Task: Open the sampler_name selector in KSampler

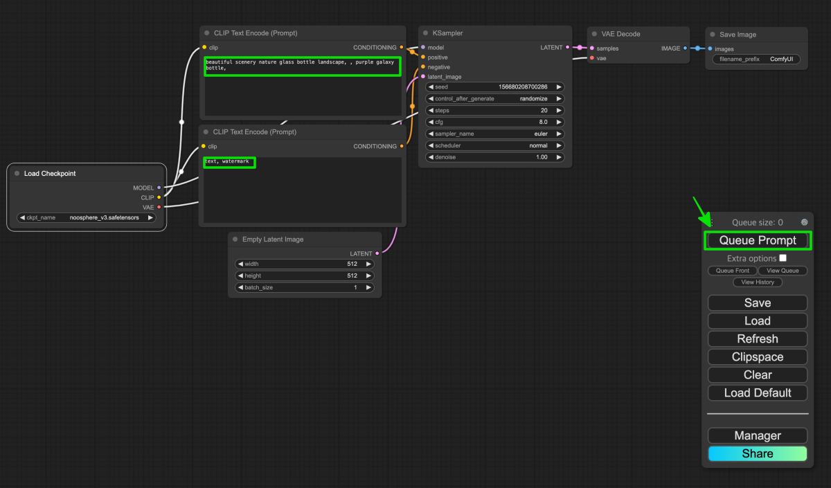Action: click(495, 134)
